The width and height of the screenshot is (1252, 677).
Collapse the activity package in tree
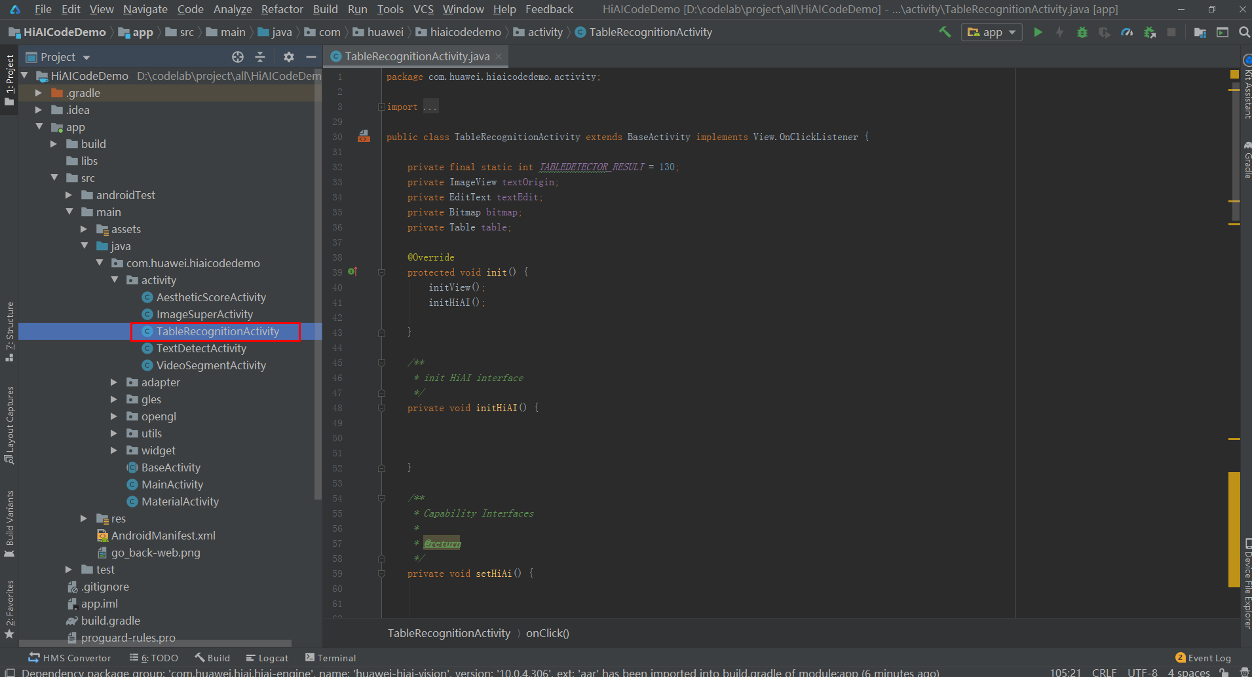tap(115, 280)
